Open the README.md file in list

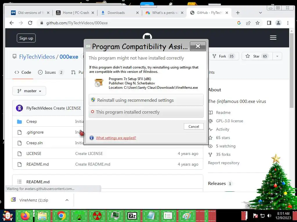tap(37, 164)
